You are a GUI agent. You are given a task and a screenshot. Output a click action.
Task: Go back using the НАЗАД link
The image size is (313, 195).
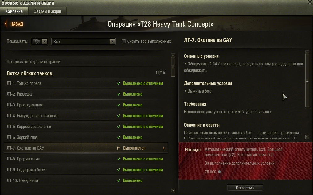[17, 24]
